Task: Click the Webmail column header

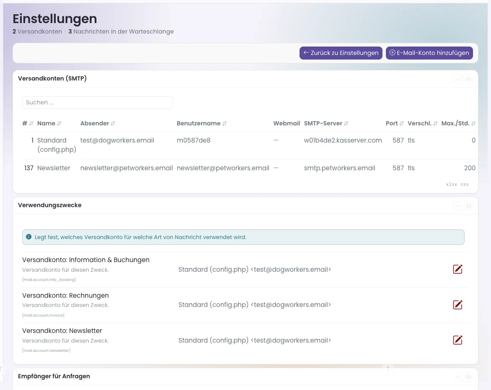Action: click(x=287, y=123)
